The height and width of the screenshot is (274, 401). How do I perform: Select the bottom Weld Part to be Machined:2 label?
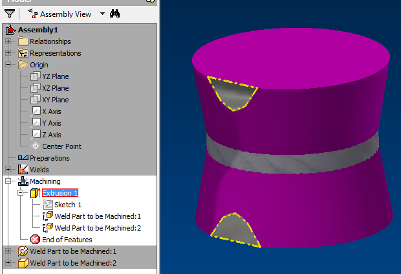click(x=73, y=263)
